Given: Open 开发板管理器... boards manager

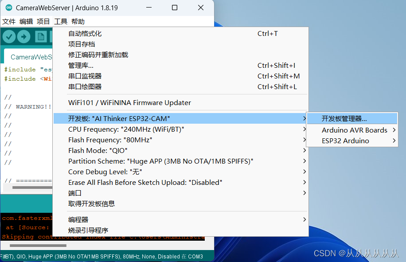Looking at the screenshot, I should (352, 118).
